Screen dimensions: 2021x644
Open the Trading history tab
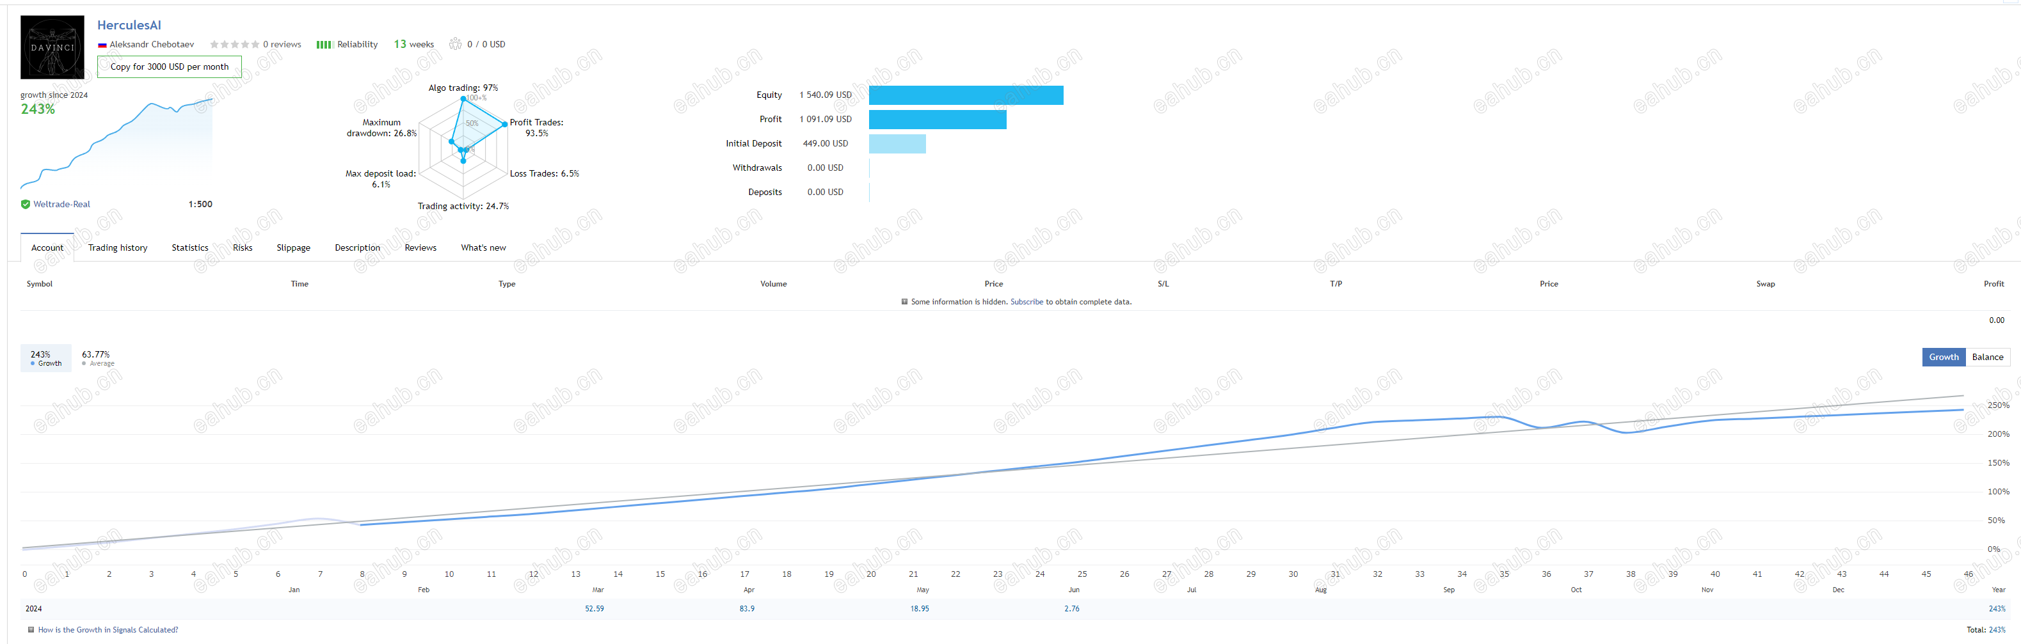click(x=118, y=248)
